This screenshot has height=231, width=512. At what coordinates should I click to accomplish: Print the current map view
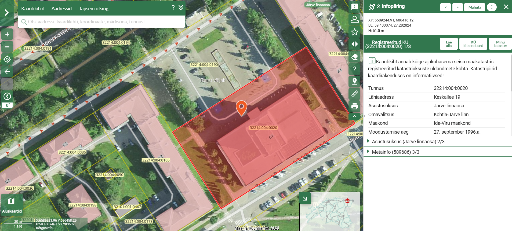click(x=354, y=106)
